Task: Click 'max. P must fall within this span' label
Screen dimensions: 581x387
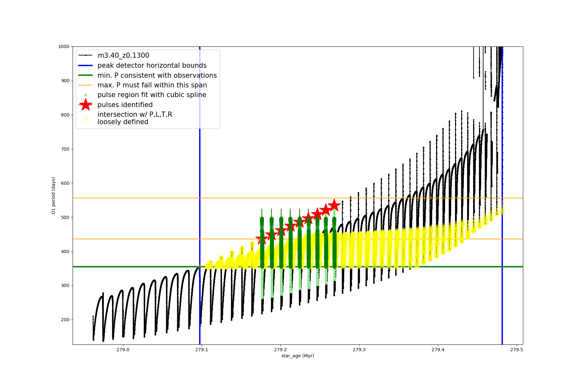Action: (152, 85)
